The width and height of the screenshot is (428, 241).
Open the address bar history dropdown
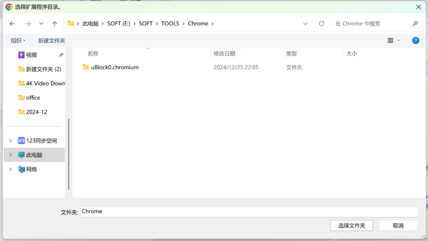(x=306, y=23)
